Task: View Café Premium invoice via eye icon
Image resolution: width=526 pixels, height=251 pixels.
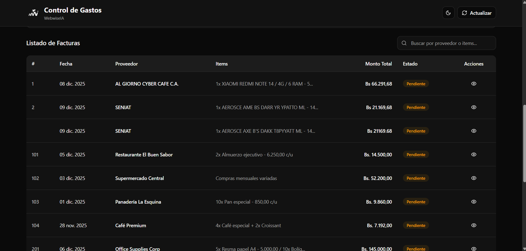Action: tap(474, 226)
